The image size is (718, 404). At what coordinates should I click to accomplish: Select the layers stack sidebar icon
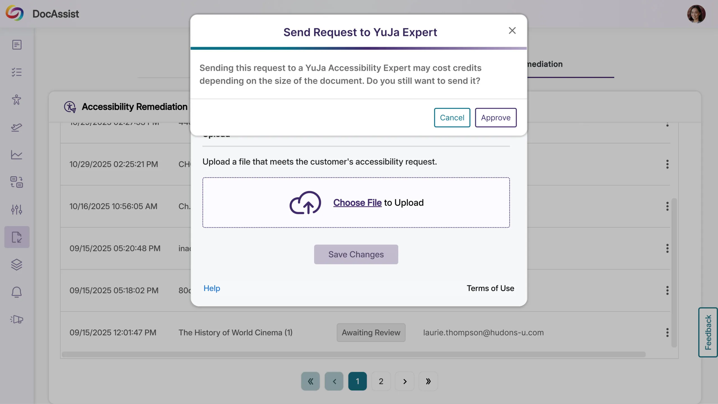pyautogui.click(x=17, y=265)
